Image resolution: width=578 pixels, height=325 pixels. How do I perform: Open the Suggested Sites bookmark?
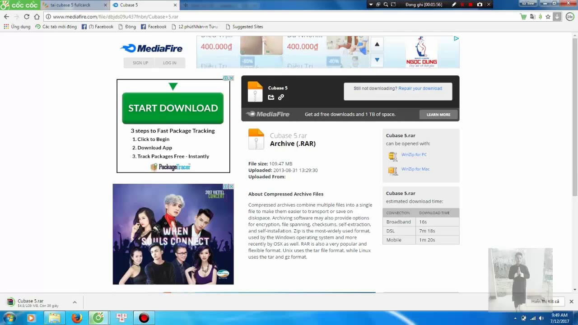click(244, 27)
